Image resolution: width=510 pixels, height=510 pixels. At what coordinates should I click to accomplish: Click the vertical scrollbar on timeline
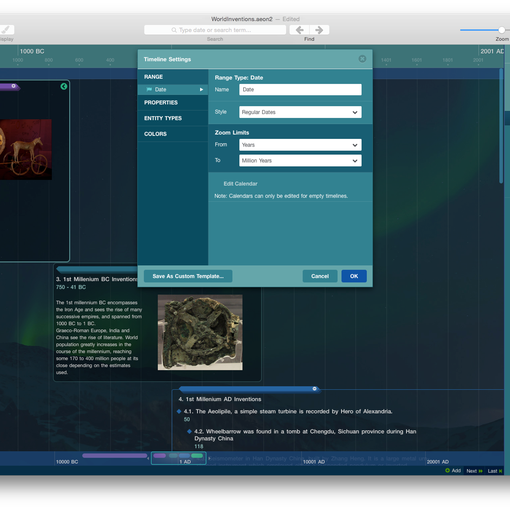coord(501,126)
